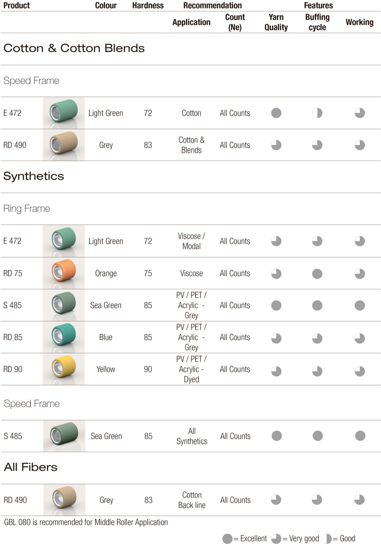Click the Good half-circle legend icon
Image resolution: width=381 pixels, height=552 pixels.
coord(326,539)
